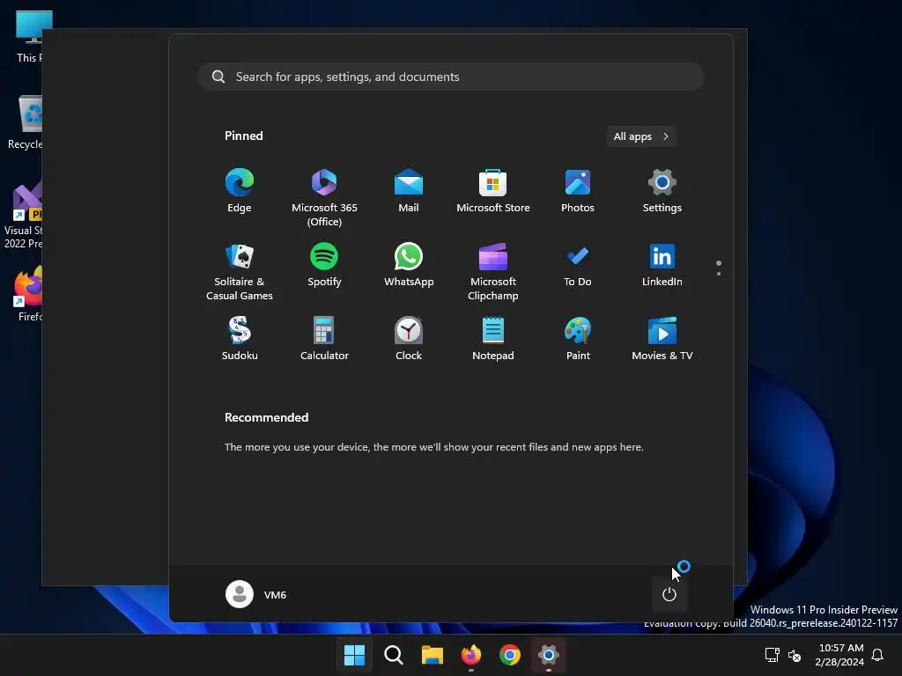Open Spotify
The width and height of the screenshot is (902, 676).
pos(324,266)
